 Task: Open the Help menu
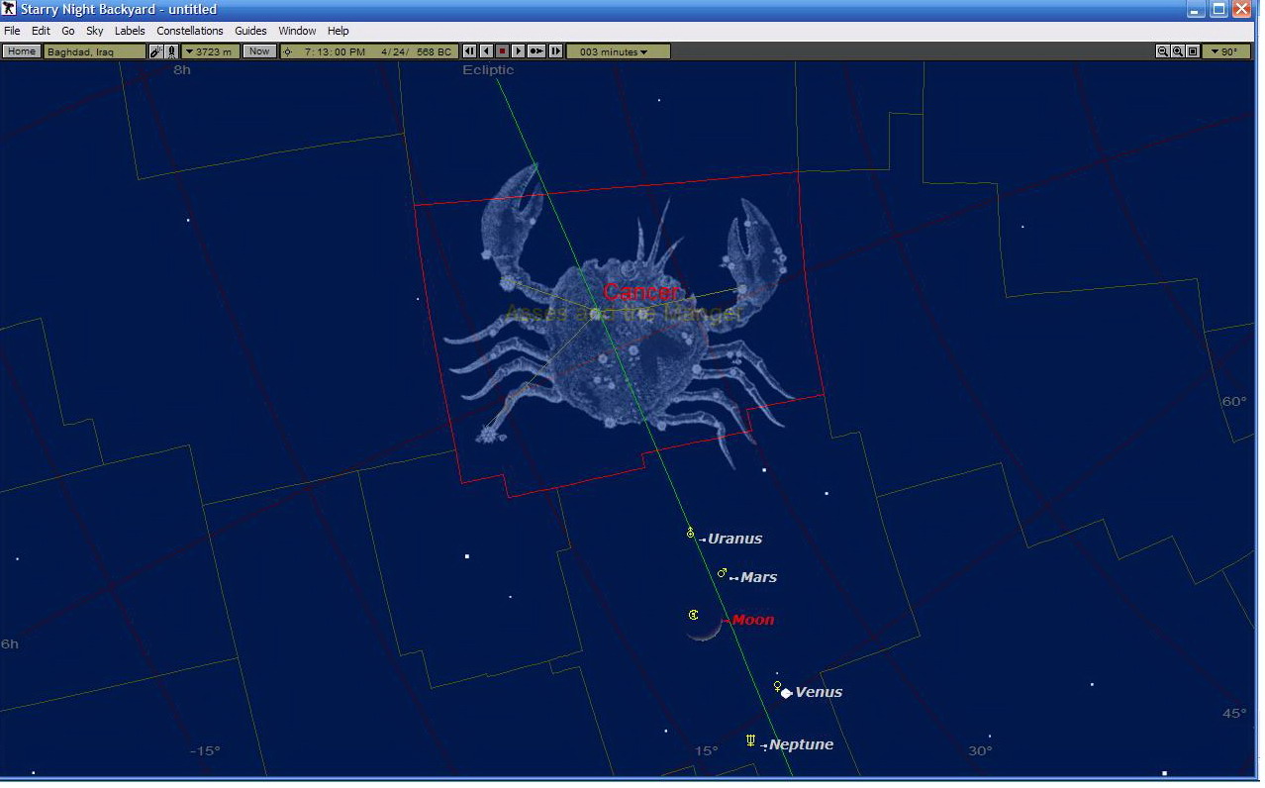coord(339,31)
